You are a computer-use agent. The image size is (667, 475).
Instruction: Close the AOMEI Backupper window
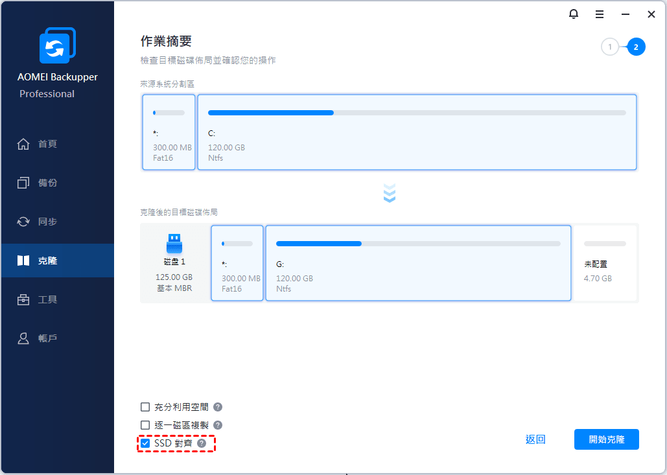(x=651, y=14)
